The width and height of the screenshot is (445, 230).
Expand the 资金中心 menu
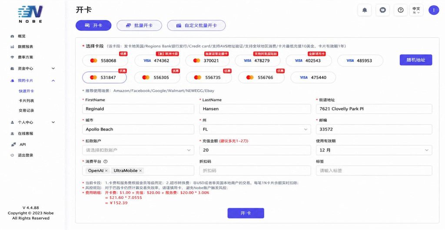pos(33,68)
